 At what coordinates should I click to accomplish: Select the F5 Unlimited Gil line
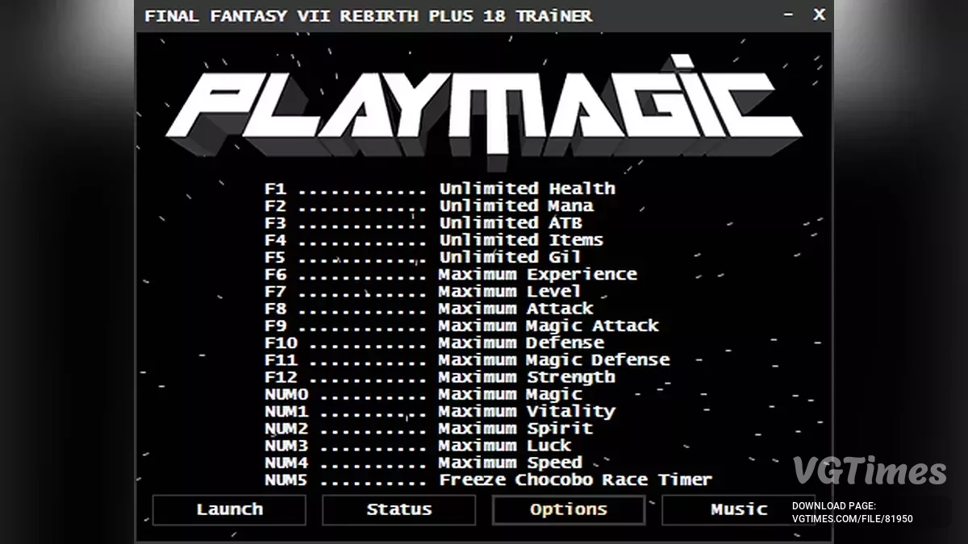[x=423, y=257]
